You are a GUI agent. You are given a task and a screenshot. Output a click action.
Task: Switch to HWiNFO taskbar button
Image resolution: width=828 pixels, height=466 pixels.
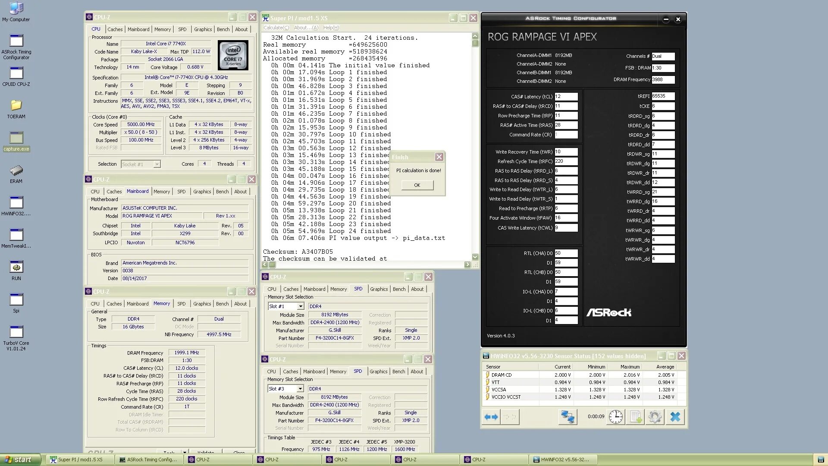(x=564, y=460)
